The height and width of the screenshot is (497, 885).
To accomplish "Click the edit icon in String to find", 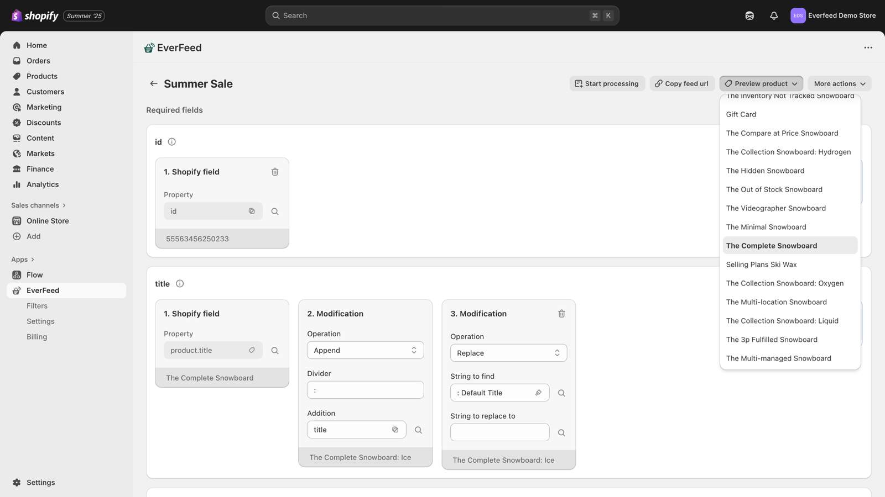I will click(x=538, y=393).
